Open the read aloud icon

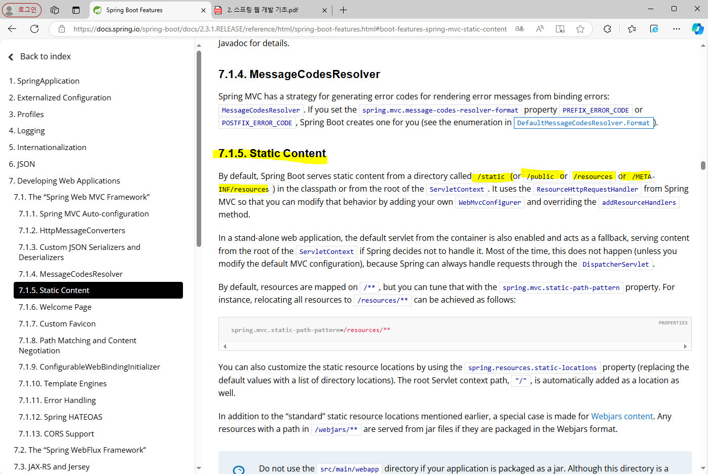pyautogui.click(x=540, y=29)
